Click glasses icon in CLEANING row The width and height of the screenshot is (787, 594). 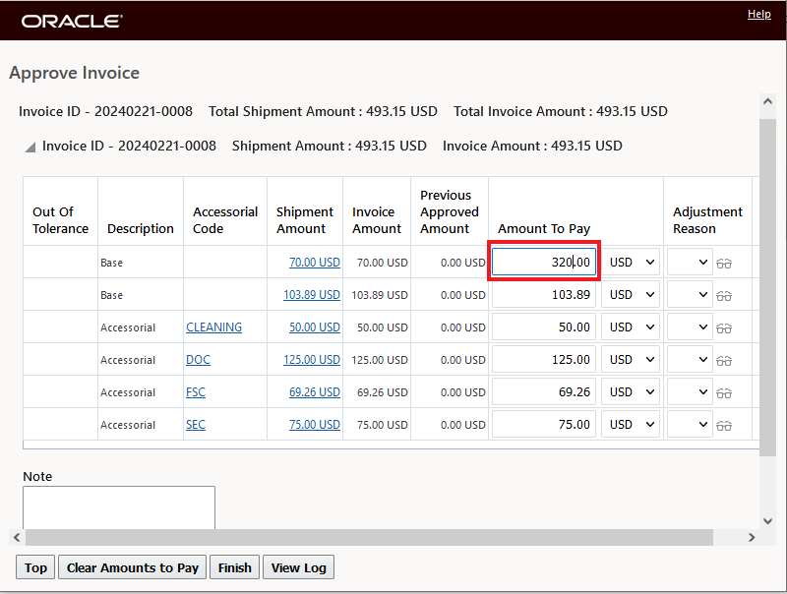(724, 328)
